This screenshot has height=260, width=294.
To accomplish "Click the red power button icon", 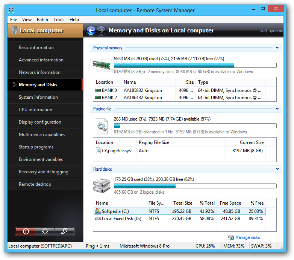I will point(25,231).
